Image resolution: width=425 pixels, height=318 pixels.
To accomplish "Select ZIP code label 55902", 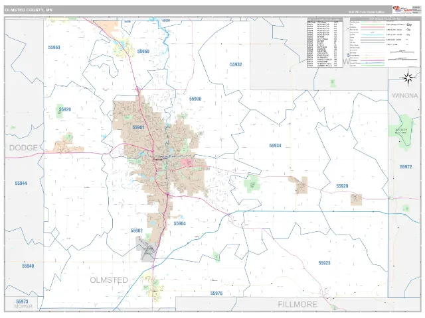I will pyautogui.click(x=136, y=231).
